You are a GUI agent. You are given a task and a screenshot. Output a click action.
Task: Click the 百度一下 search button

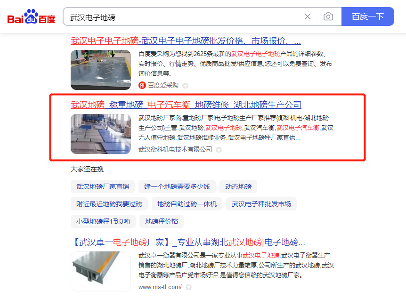[x=368, y=16]
